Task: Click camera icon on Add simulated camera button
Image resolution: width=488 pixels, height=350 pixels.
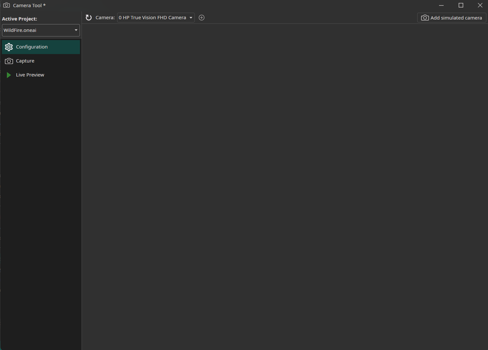Action: tap(425, 18)
